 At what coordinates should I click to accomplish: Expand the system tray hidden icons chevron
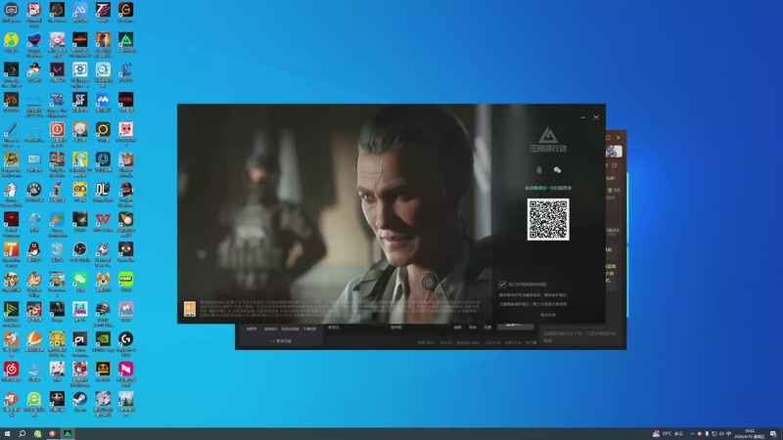[x=692, y=433]
